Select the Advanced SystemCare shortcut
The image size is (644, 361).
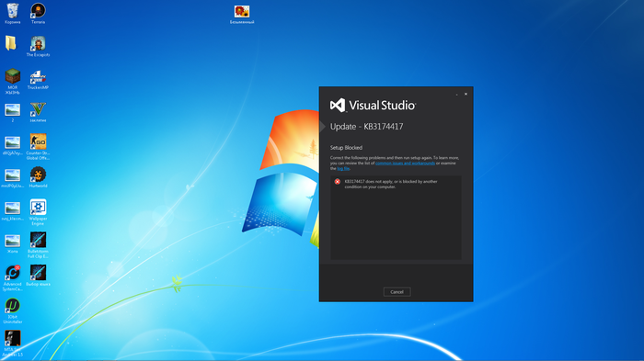[x=12, y=277]
